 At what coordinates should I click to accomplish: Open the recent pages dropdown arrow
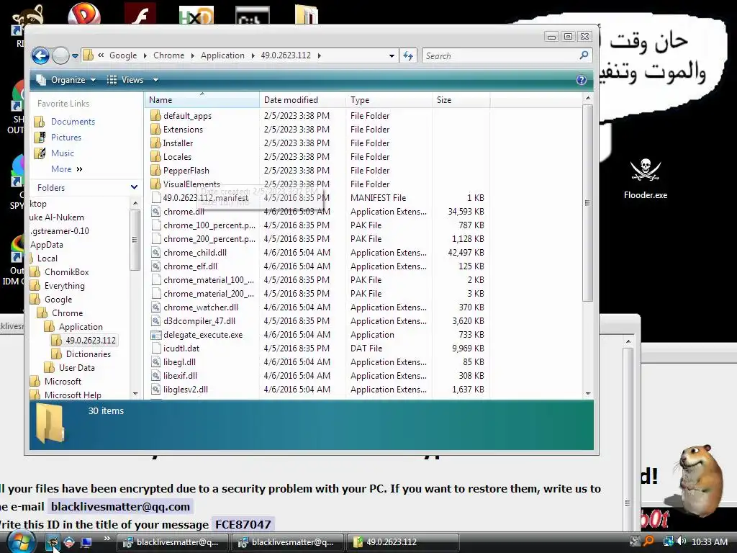(75, 56)
